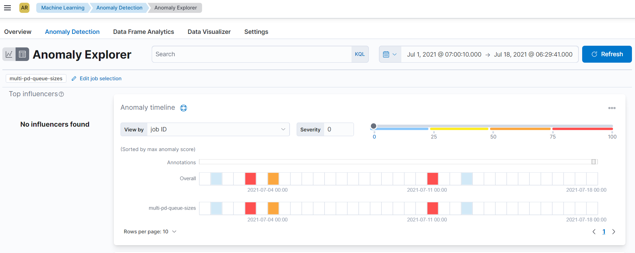635x253 pixels.
Task: Open the Rows per page dropdown
Action: [150, 232]
